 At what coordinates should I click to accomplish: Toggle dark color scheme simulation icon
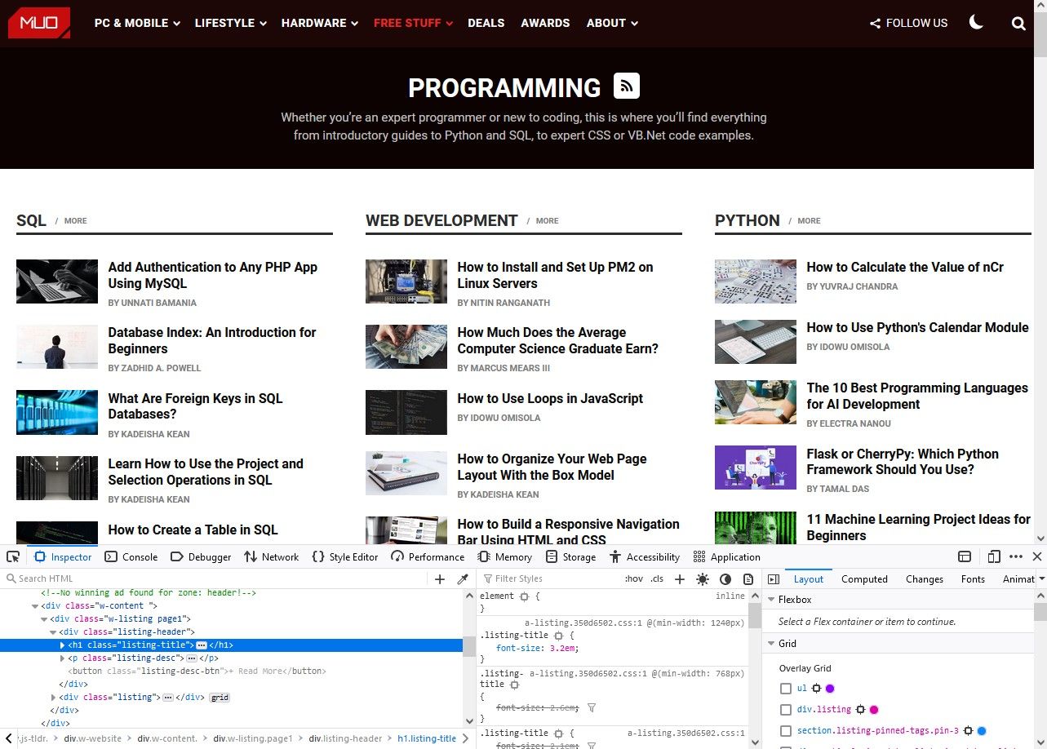click(x=725, y=579)
